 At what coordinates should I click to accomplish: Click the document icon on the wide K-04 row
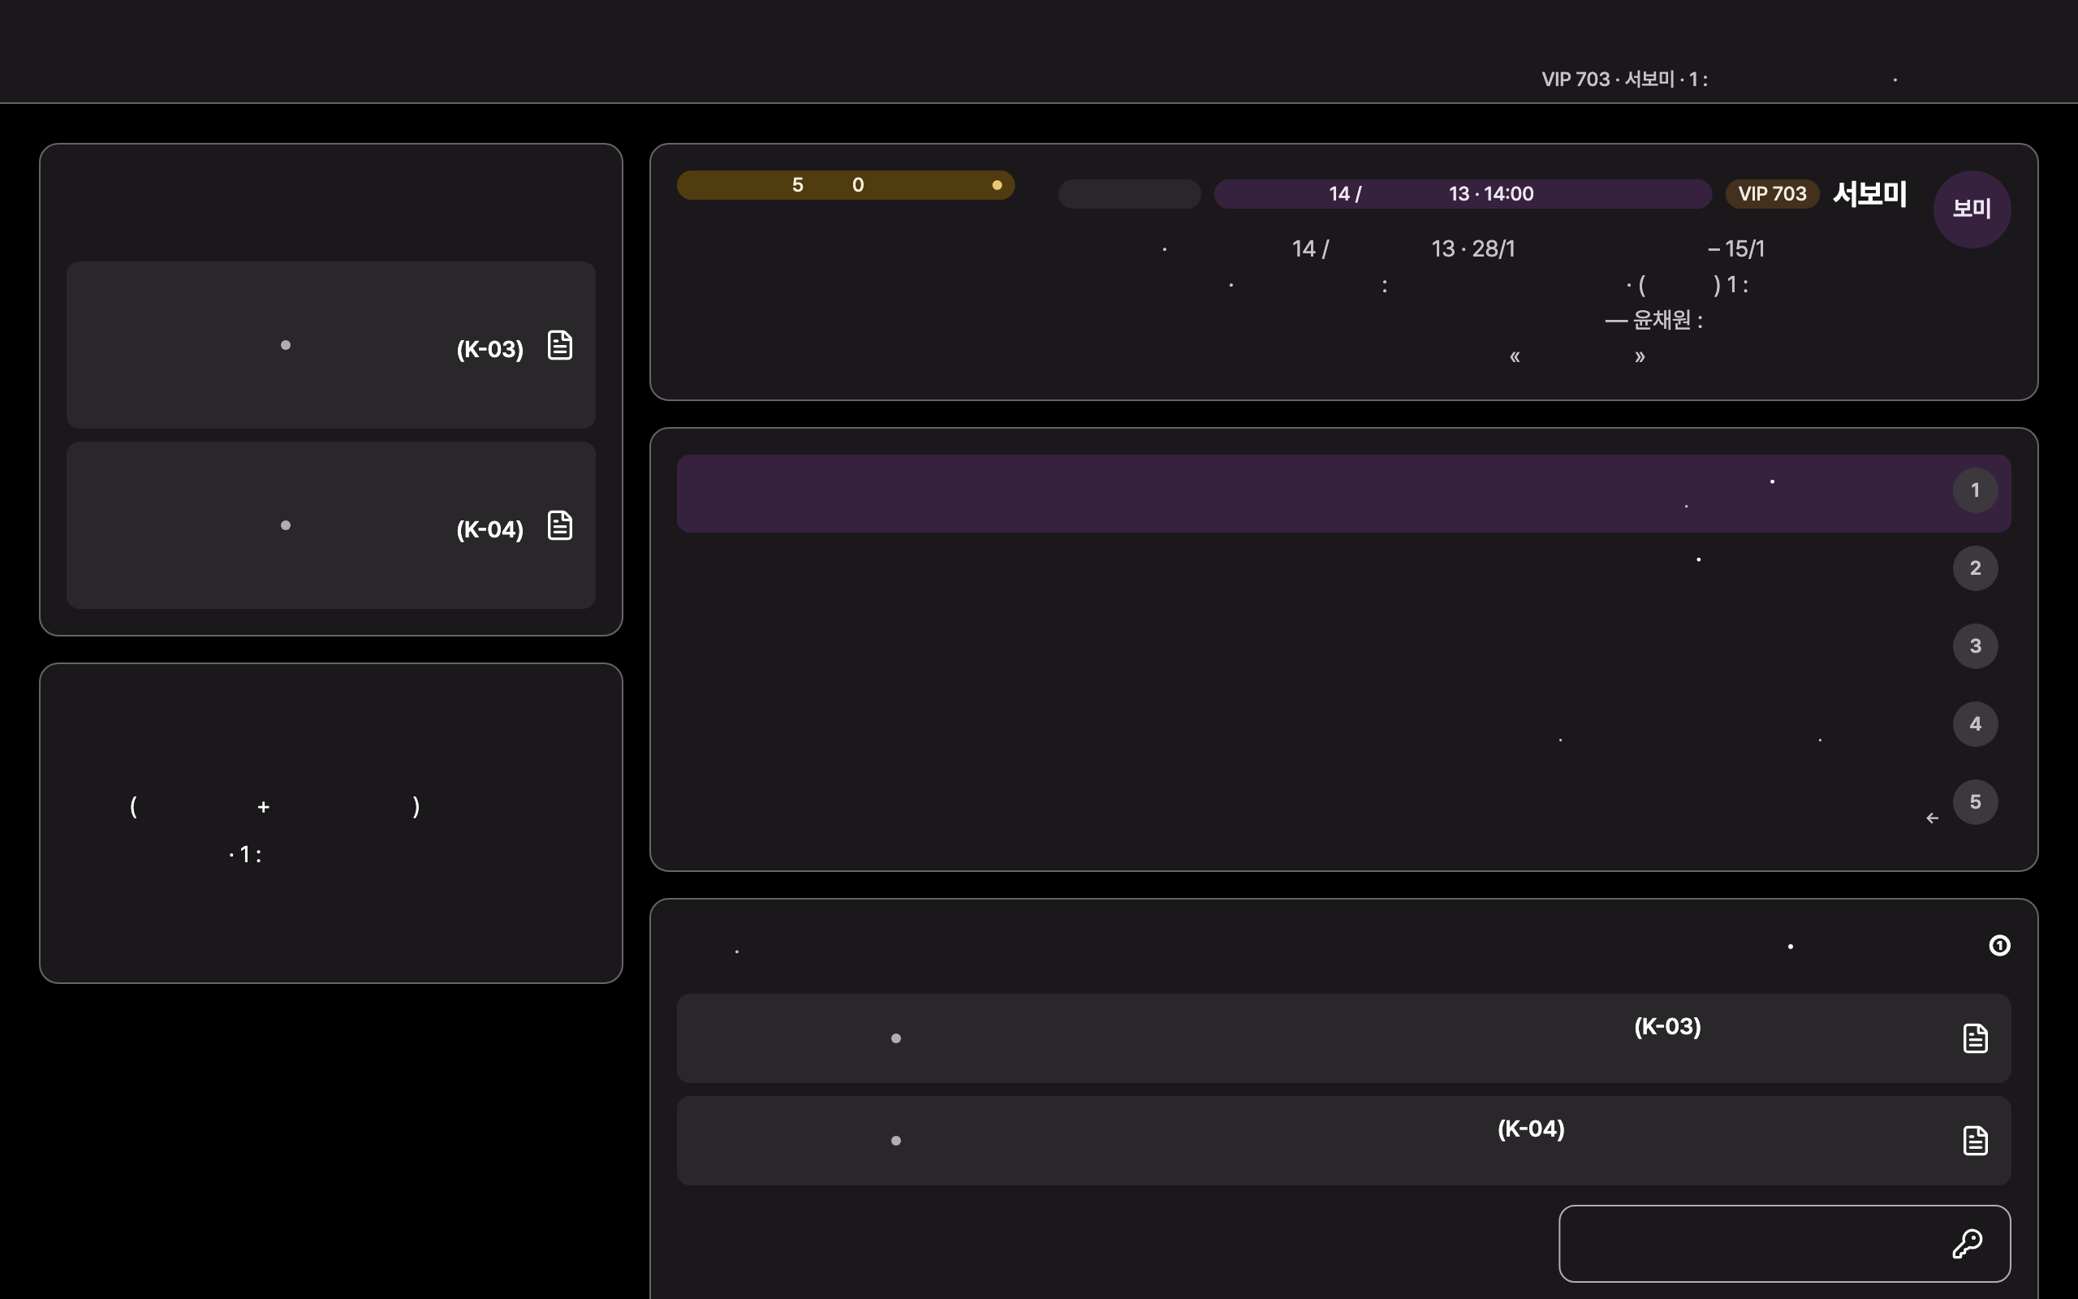(x=1975, y=1140)
